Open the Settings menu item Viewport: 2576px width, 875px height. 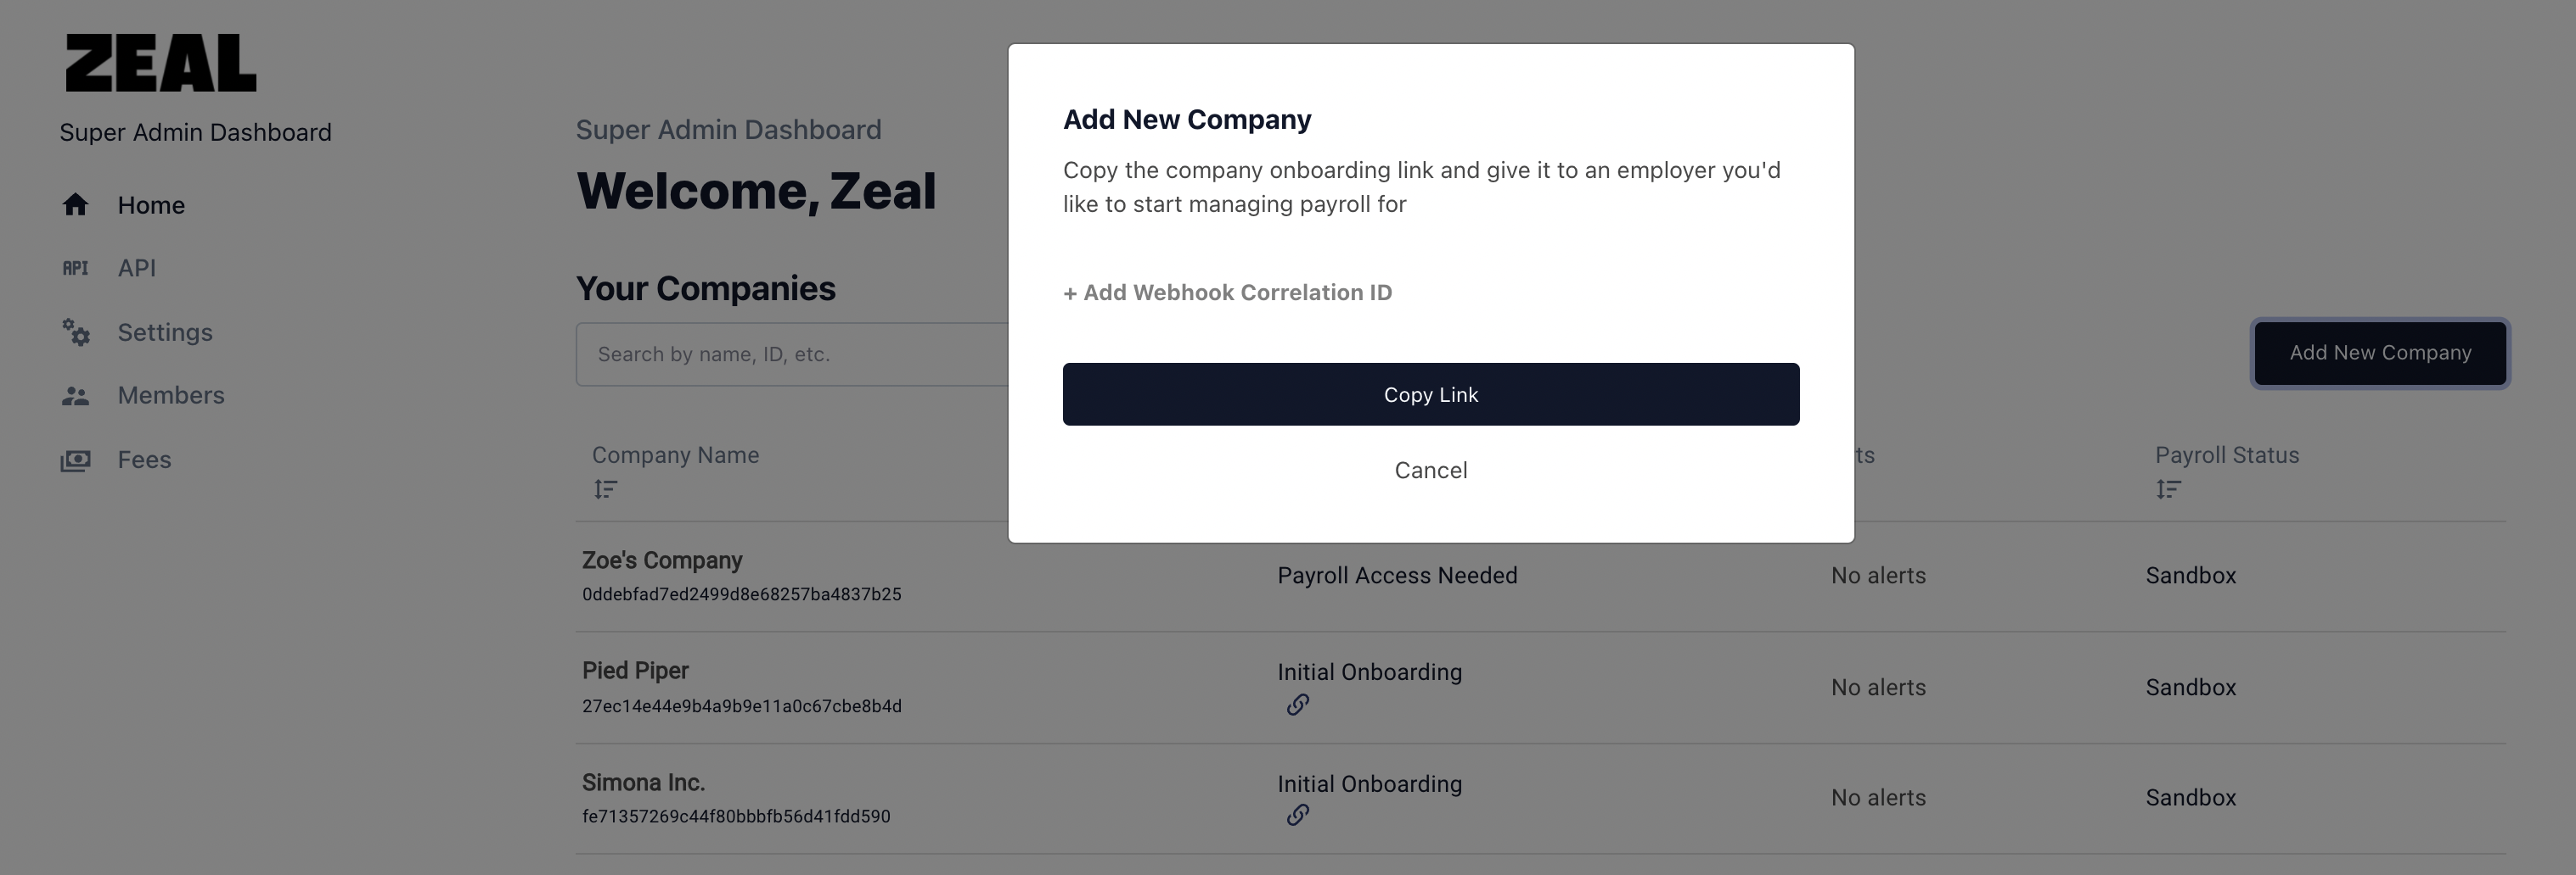(x=165, y=332)
